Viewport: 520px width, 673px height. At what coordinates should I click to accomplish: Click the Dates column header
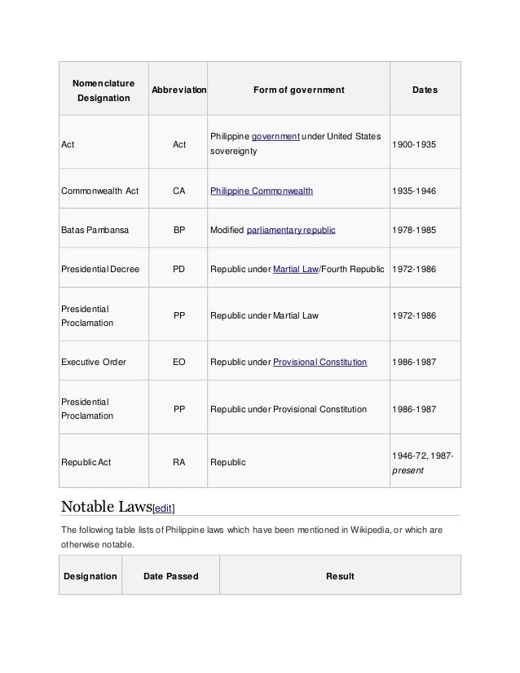[x=425, y=89]
